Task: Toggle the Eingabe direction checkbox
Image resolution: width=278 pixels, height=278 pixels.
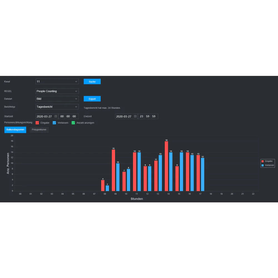Action: tap(37, 123)
